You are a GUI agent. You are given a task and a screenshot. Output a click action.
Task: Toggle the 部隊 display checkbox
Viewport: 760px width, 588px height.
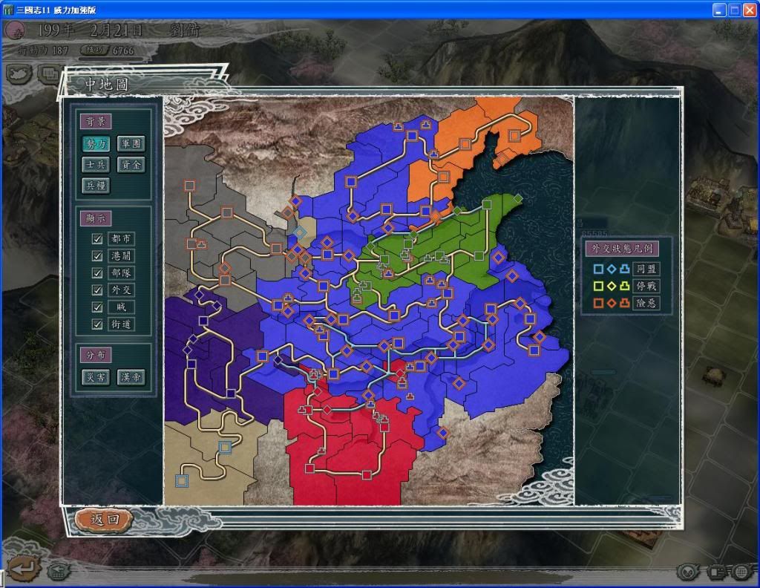click(x=97, y=273)
